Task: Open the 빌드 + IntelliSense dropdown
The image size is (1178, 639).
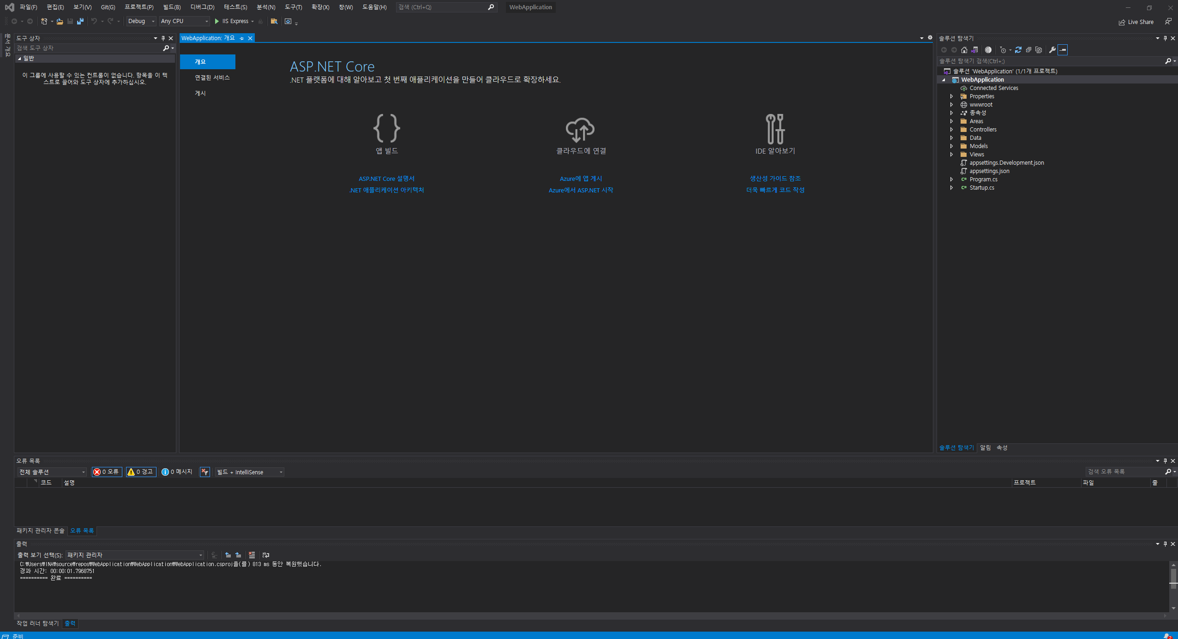Action: coord(250,472)
